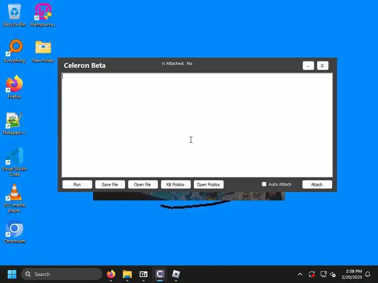
Task: Click the Attach button
Action: (317, 185)
